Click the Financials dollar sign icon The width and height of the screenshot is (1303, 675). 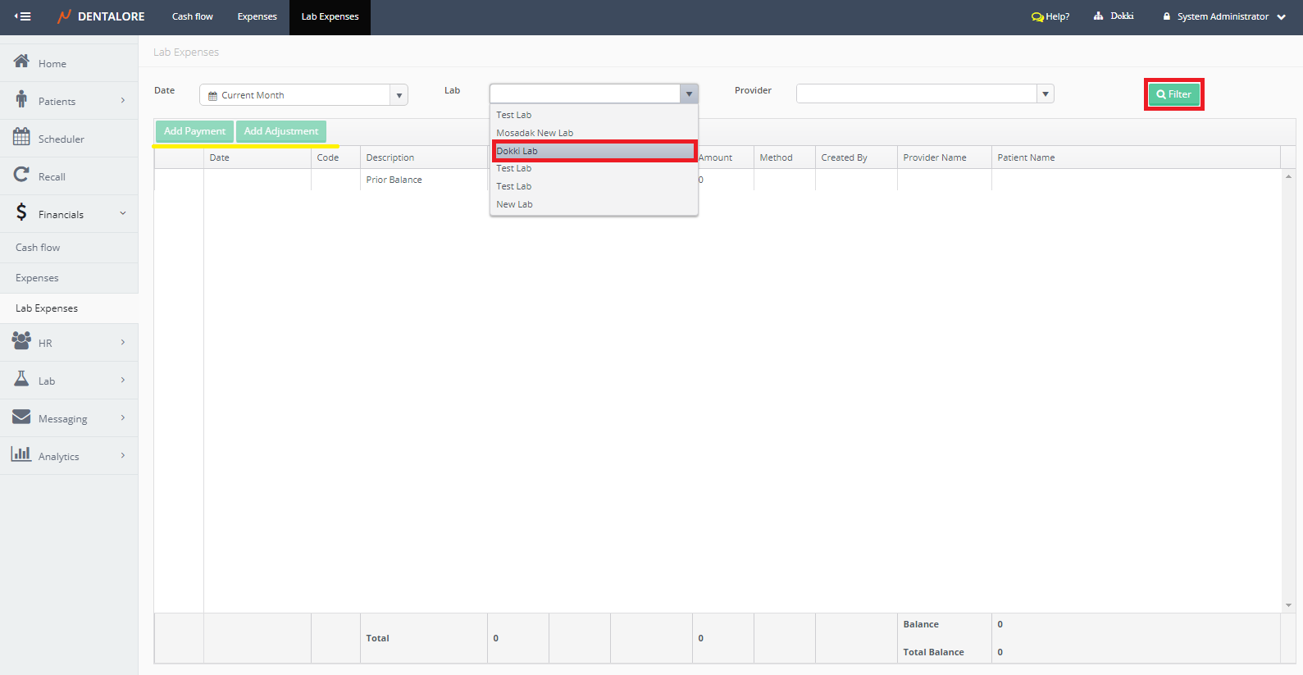(x=21, y=212)
